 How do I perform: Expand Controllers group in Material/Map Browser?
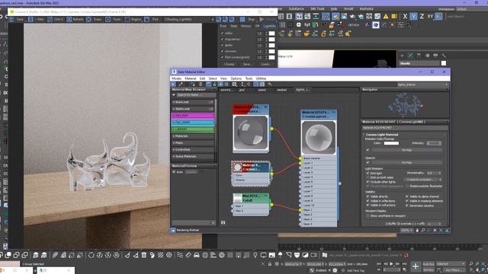tap(193, 150)
